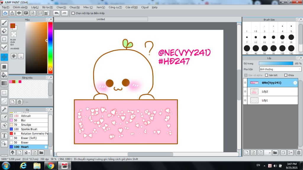This screenshot has height=170, width=303.
Task: Select the Eraser tool in left toolbar
Action: pyautogui.click(x=4, y=31)
